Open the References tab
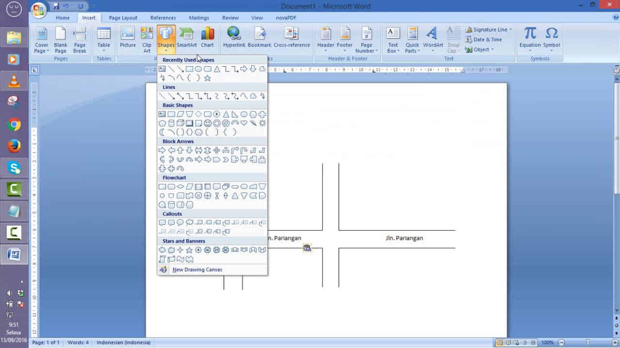The image size is (620, 348). click(x=163, y=18)
